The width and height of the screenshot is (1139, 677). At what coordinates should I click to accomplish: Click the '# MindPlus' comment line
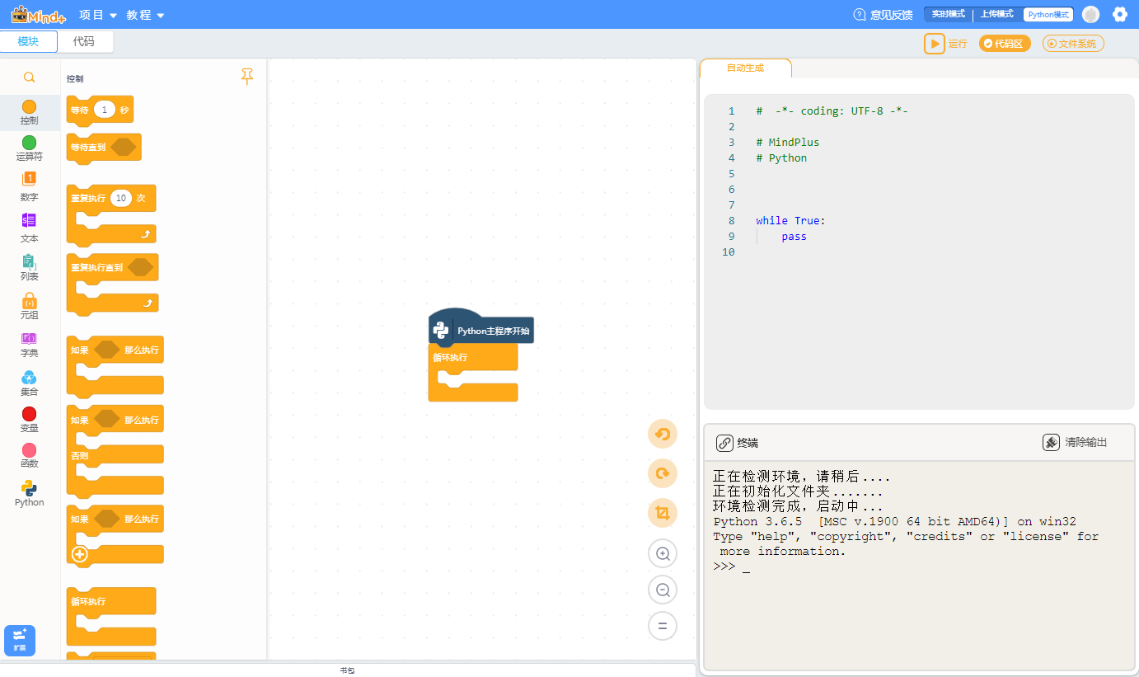click(788, 143)
